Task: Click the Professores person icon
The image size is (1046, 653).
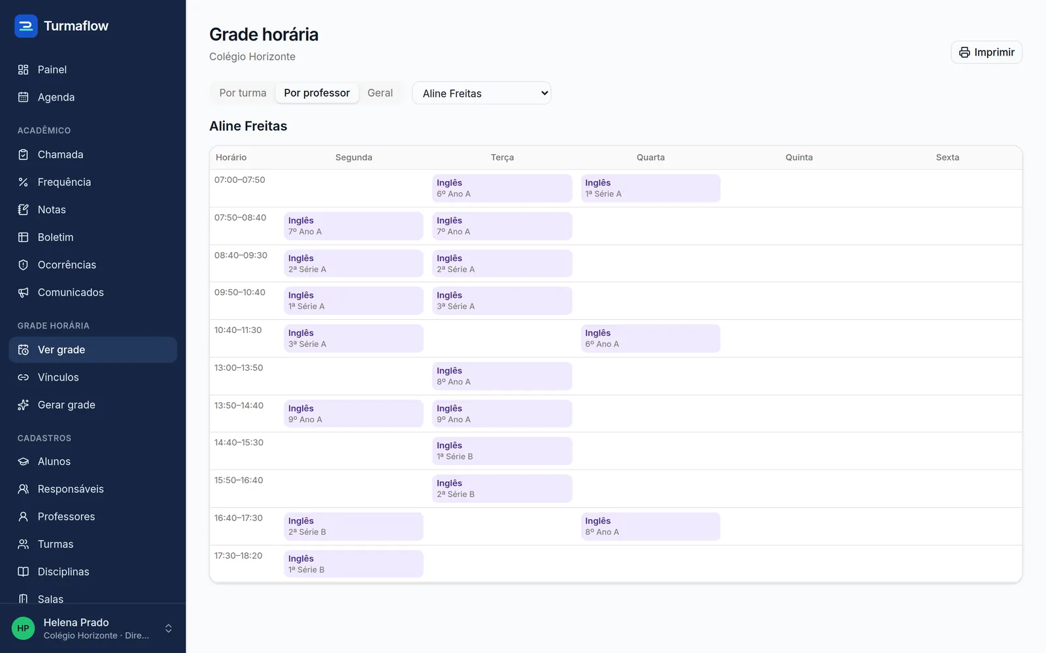Action: 24,517
